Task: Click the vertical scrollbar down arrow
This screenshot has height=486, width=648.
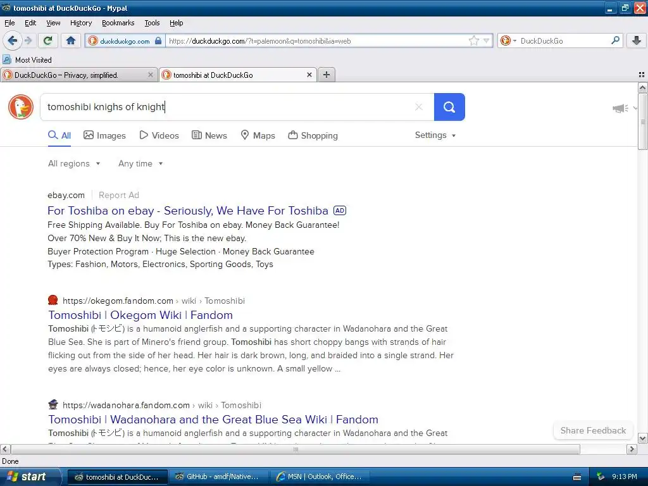Action: pos(642,439)
